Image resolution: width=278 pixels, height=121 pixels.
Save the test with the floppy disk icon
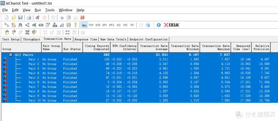click(x=20, y=18)
